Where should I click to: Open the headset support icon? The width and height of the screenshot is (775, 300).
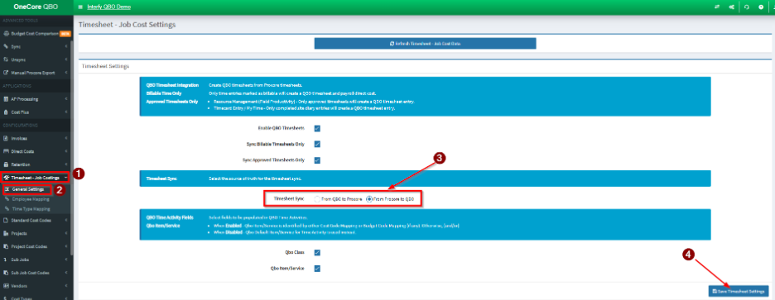[x=746, y=7]
